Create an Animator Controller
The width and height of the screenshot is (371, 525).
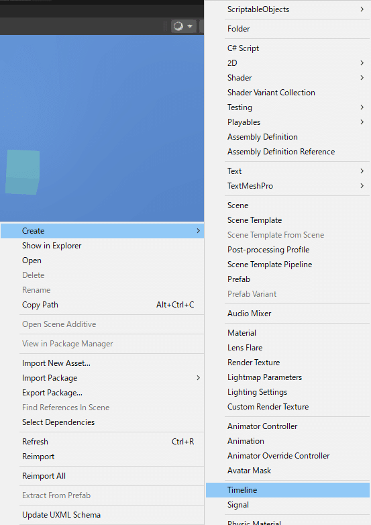pos(262,426)
